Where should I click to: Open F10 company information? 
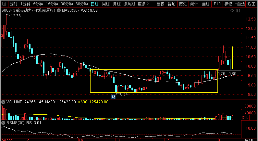[x=217, y=4]
